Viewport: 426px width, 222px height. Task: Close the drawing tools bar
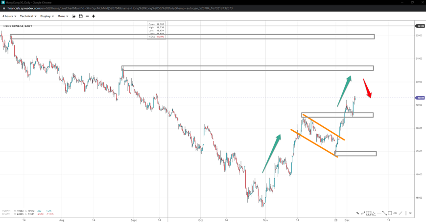(x=410, y=213)
